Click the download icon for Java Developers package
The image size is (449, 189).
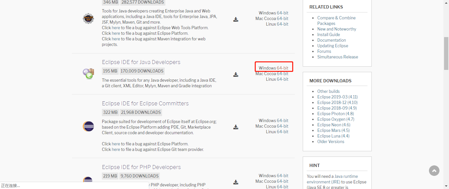click(236, 74)
